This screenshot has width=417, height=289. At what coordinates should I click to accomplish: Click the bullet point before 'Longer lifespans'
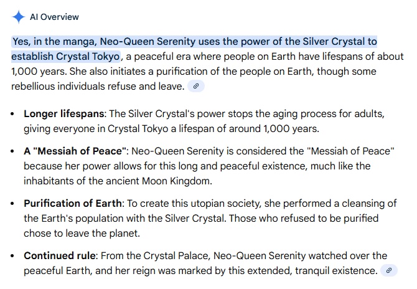pos(13,115)
